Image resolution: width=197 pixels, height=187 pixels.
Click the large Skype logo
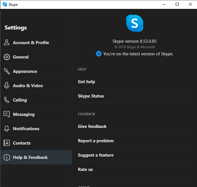point(135,23)
